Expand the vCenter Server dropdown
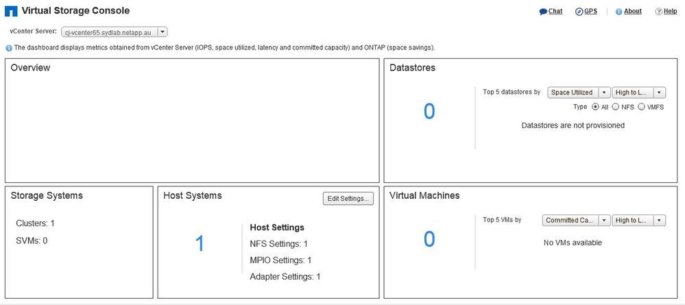Viewport: 685px width, 305px height. [x=163, y=32]
